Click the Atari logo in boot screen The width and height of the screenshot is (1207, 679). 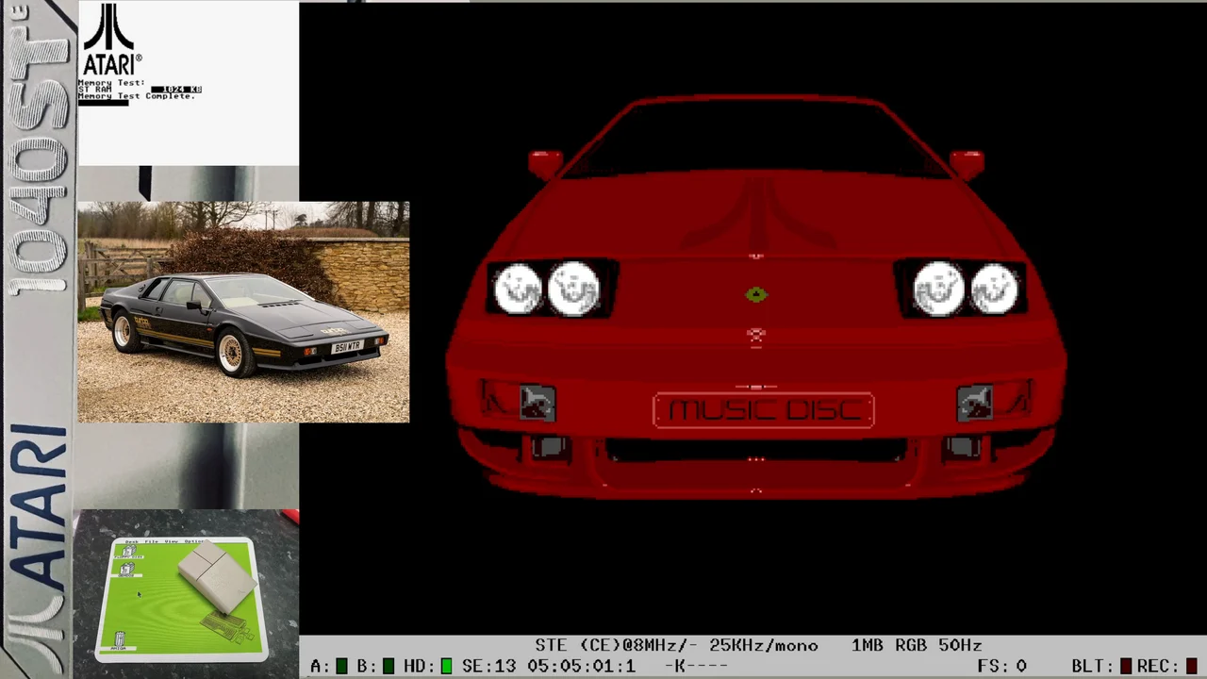point(111,40)
